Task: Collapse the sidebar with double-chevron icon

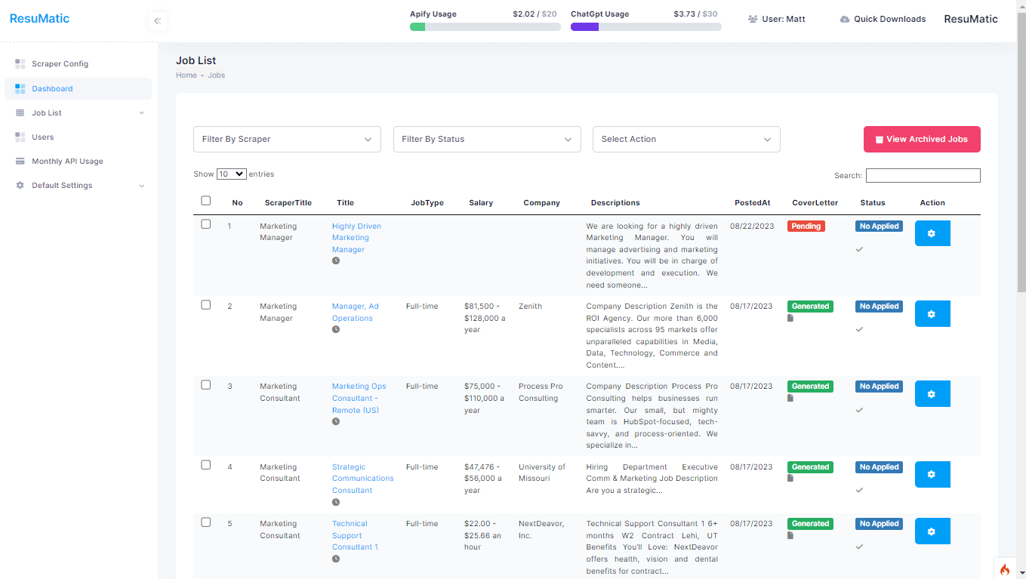Action: coord(157,21)
